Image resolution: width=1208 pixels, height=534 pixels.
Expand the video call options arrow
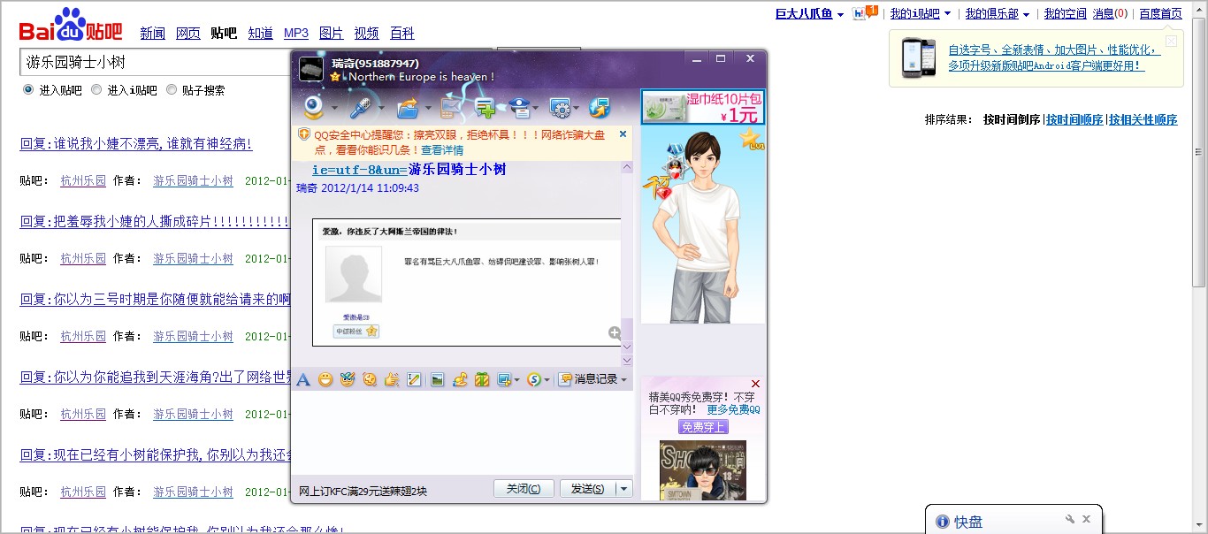[333, 109]
